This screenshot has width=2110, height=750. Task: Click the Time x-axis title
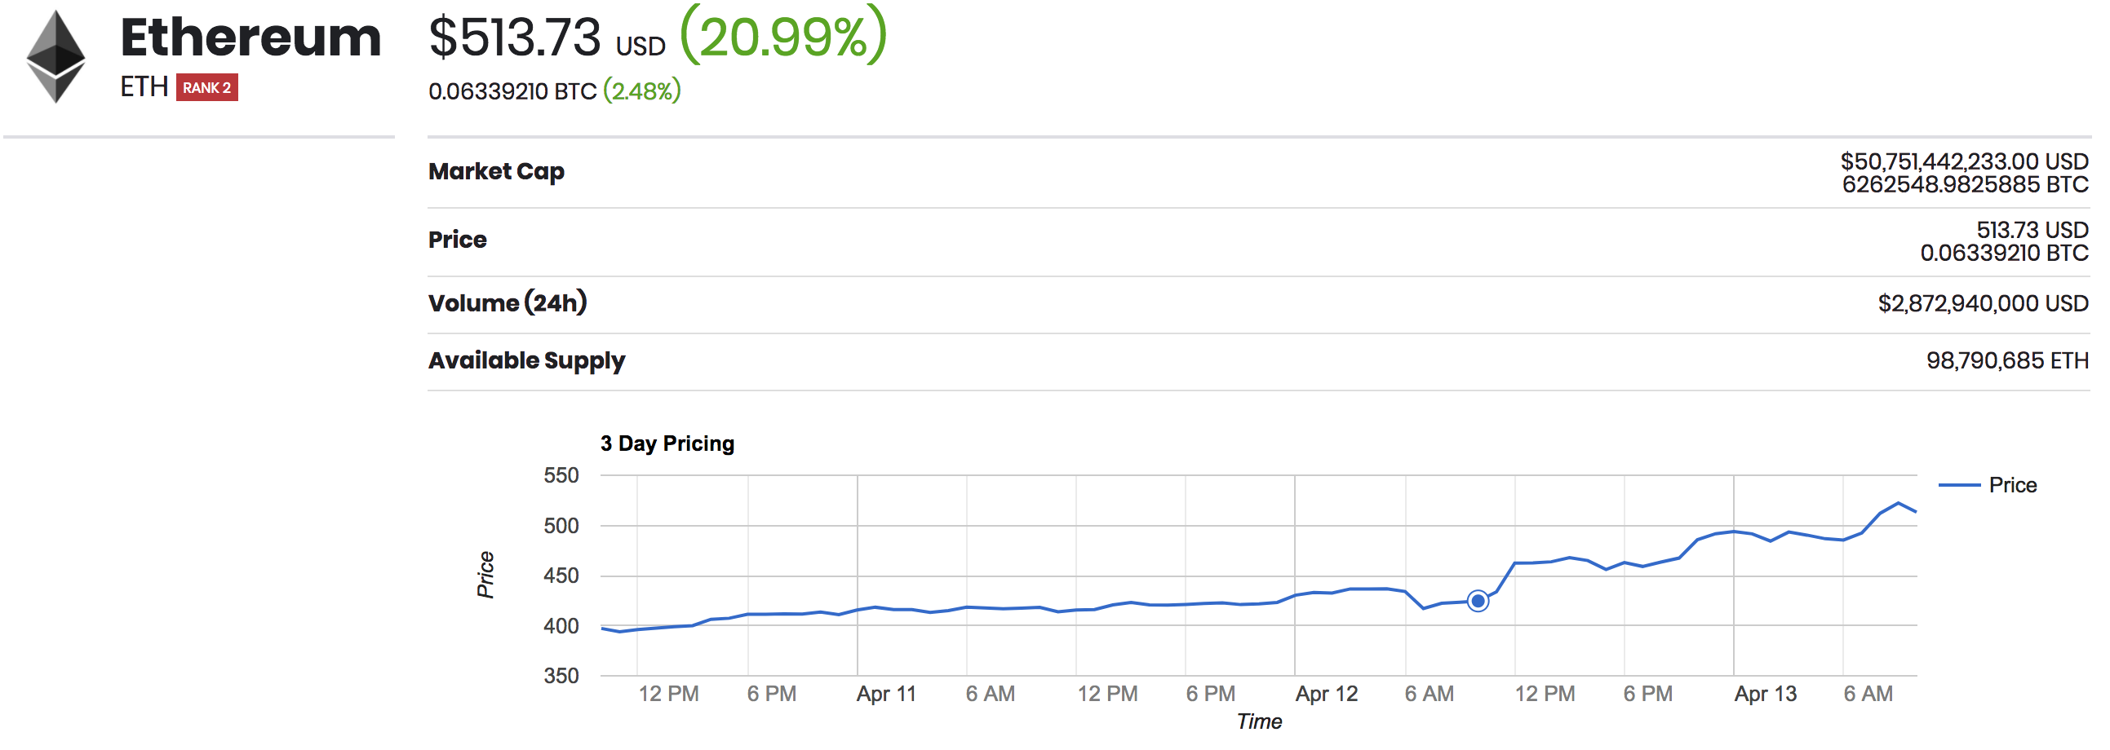(1259, 722)
